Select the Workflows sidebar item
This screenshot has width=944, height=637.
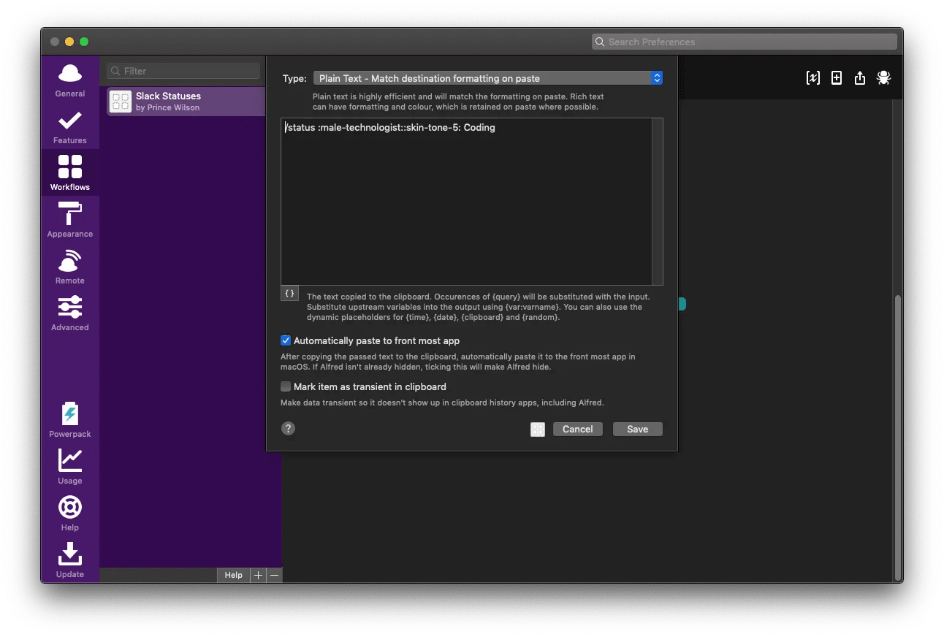pos(70,174)
